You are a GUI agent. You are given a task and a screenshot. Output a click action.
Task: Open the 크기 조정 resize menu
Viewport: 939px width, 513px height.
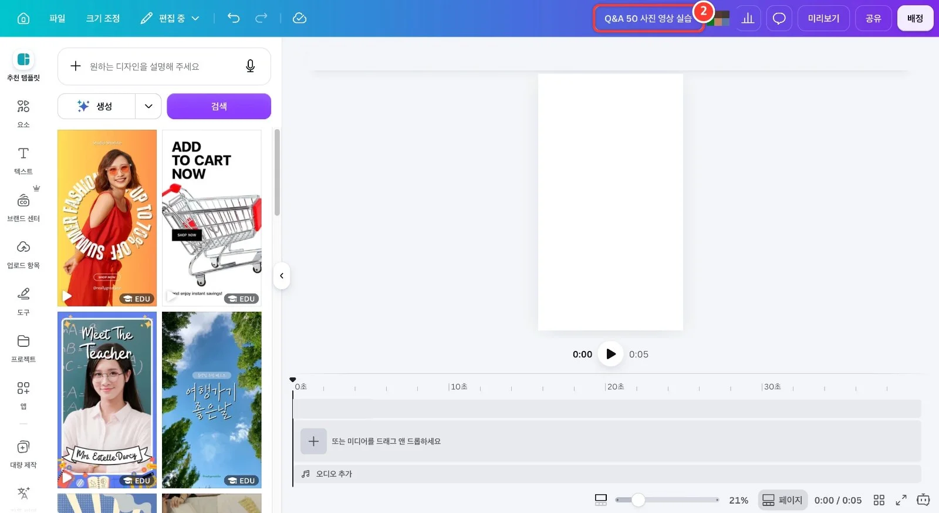coord(103,18)
